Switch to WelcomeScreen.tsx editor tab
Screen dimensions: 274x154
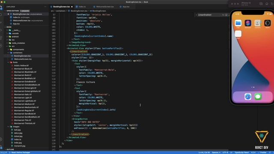coord(105,7)
